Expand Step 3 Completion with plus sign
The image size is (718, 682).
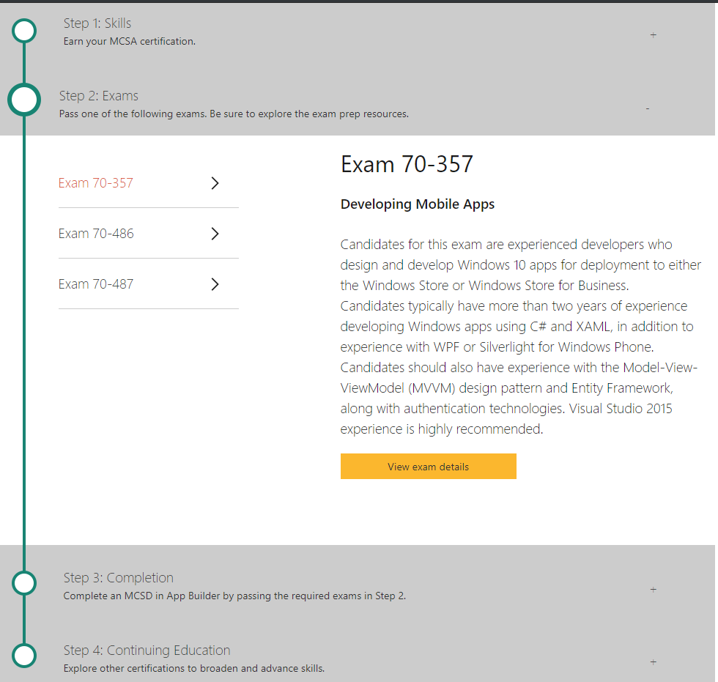click(x=654, y=590)
